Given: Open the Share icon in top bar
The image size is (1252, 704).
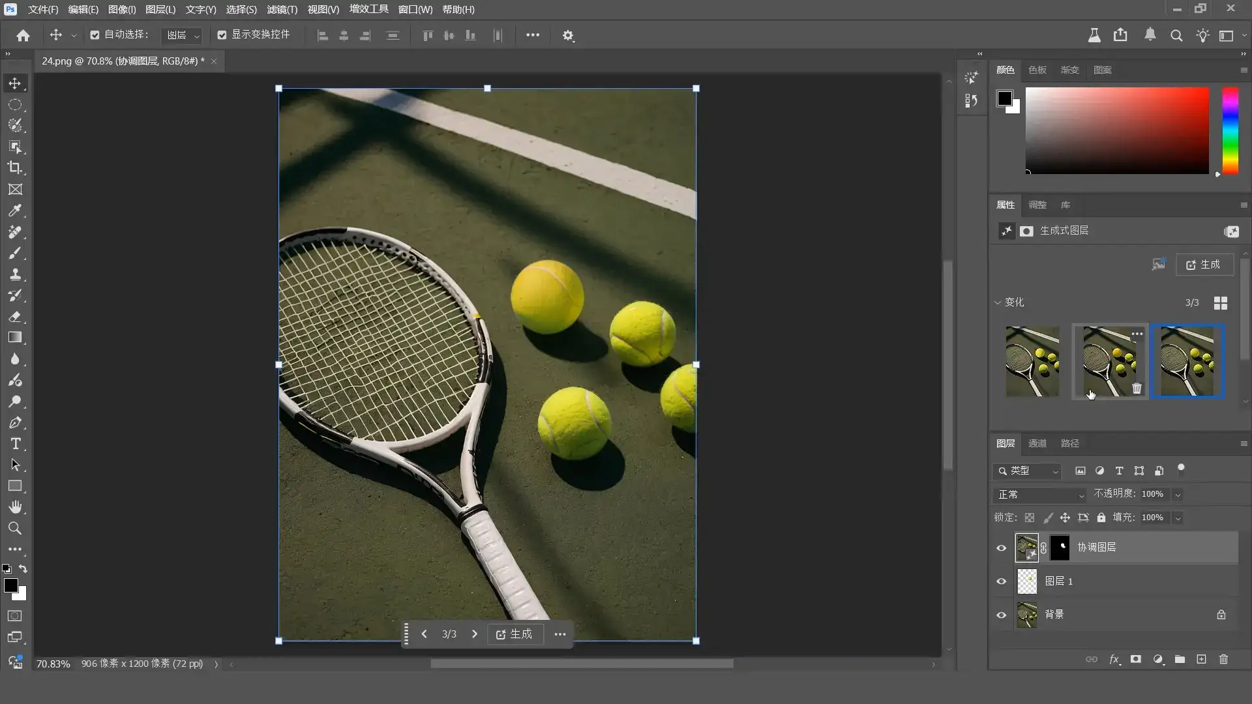Looking at the screenshot, I should 1120,35.
